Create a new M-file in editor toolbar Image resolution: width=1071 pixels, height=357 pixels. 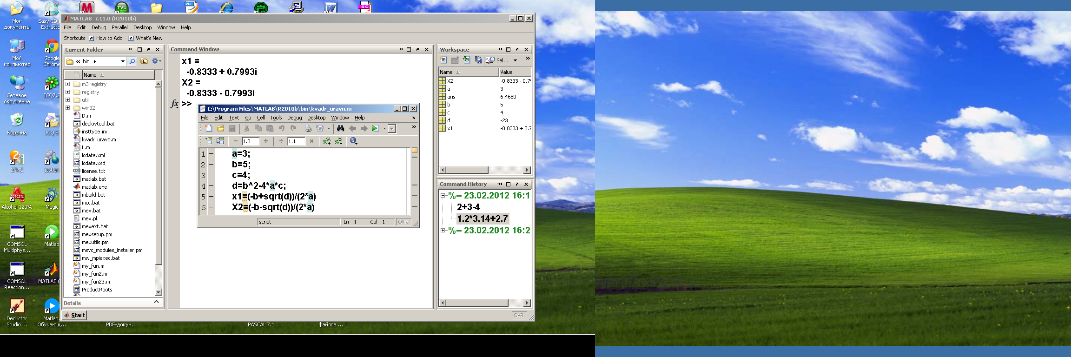click(209, 128)
